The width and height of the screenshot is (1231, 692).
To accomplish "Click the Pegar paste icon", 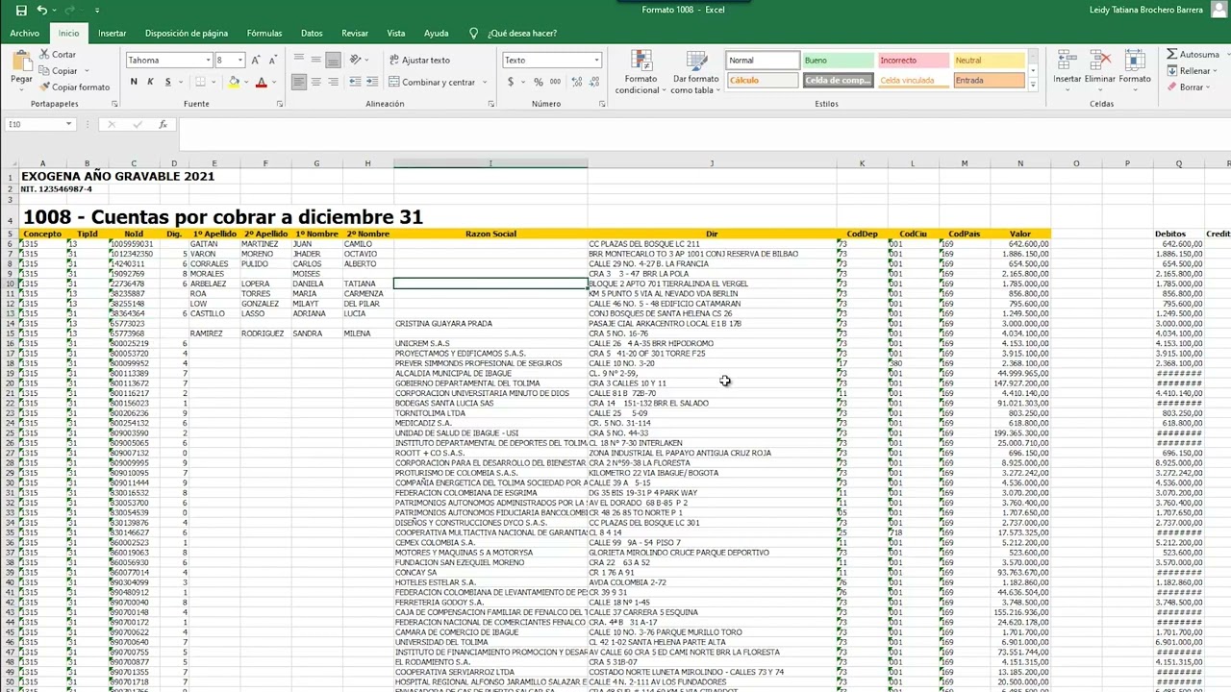I will [21, 61].
